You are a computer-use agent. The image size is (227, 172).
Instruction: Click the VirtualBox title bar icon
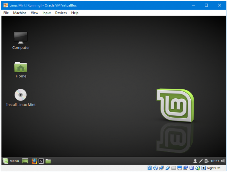(x=6, y=5)
